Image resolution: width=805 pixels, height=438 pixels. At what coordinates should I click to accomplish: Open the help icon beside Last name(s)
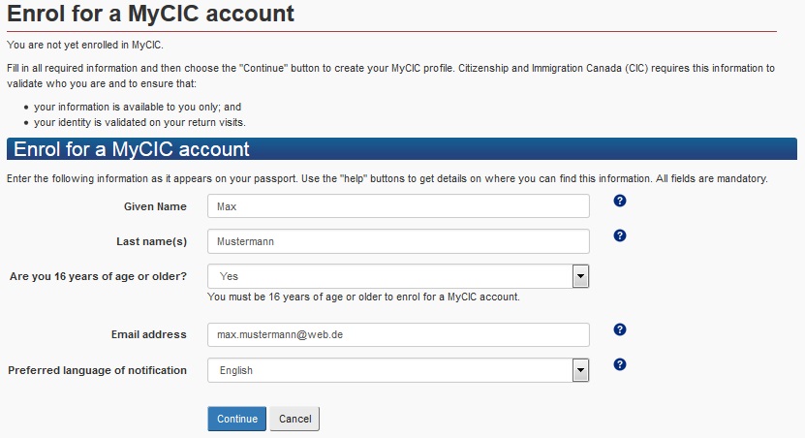tap(620, 235)
